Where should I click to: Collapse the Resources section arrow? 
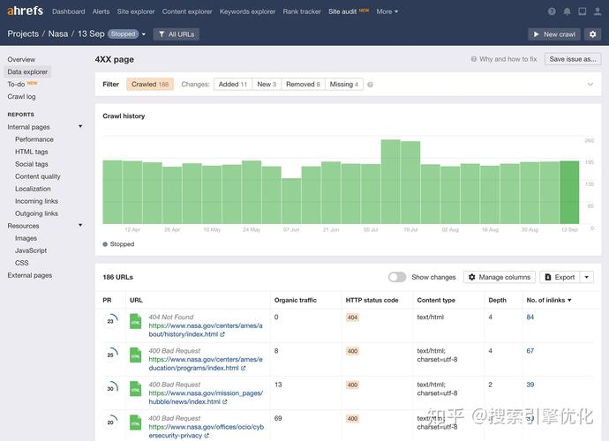(80, 225)
